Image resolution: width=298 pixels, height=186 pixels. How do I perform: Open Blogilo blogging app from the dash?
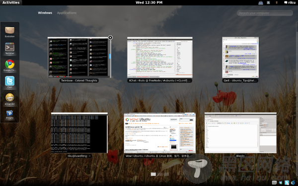10,115
